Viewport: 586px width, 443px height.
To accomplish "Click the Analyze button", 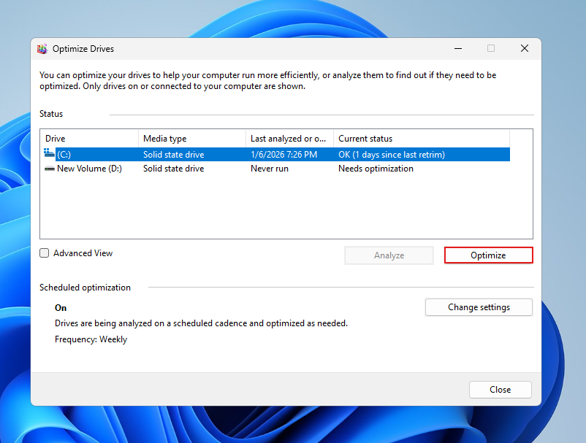I will click(389, 255).
